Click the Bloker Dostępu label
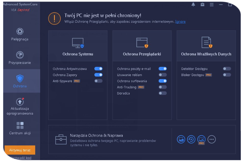This screenshot has height=162, width=243. point(192,75)
